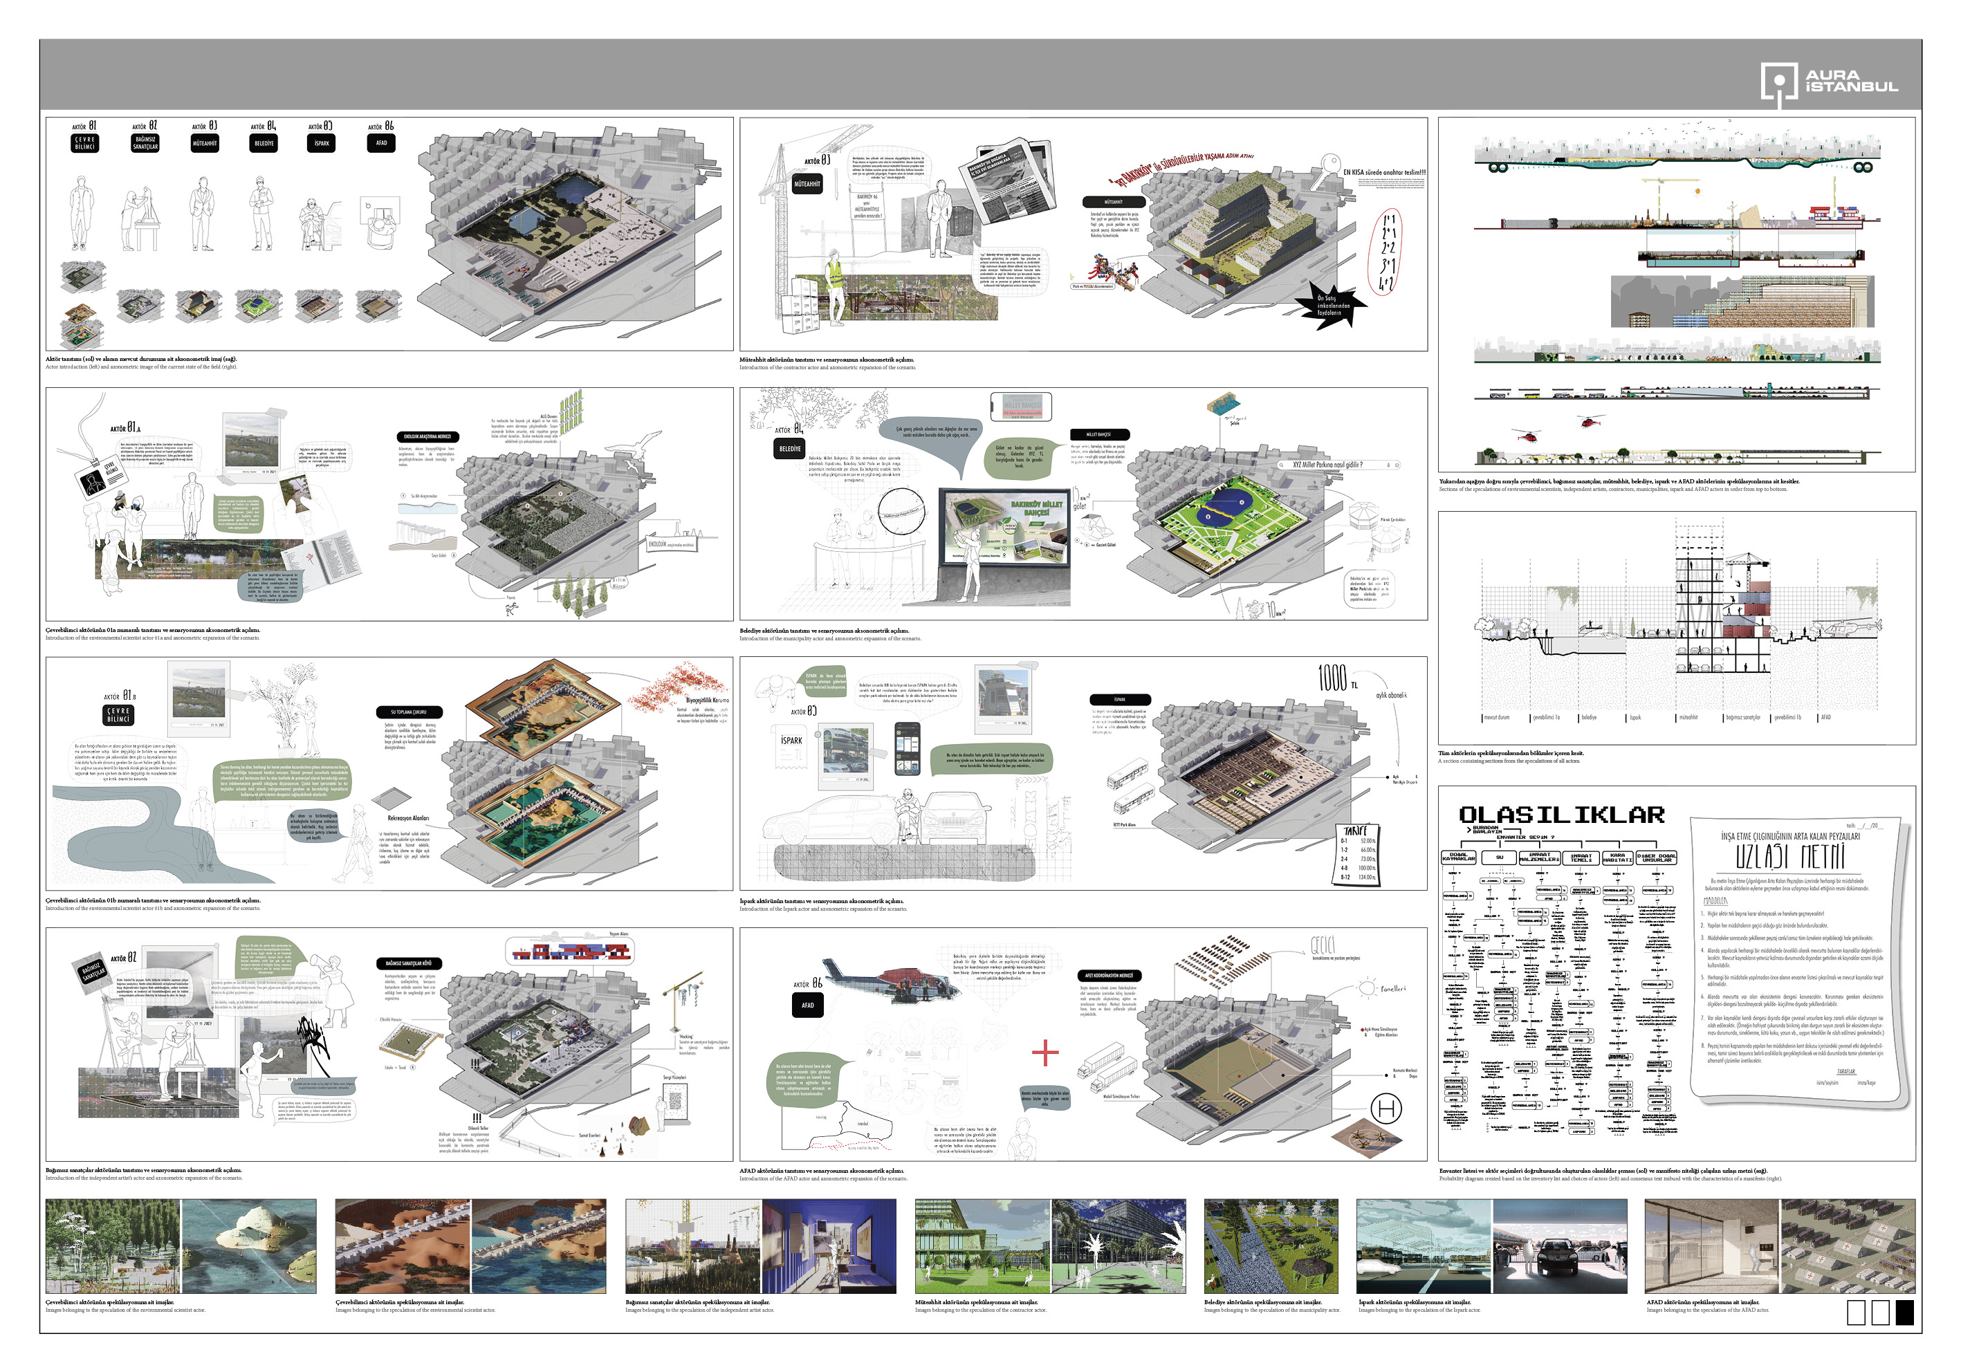Click the XYZ Millet Parkı search bar

tap(1339, 465)
